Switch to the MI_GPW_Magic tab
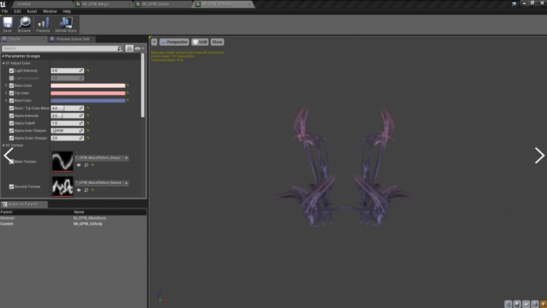This screenshot has width=547, height=308. (103, 4)
